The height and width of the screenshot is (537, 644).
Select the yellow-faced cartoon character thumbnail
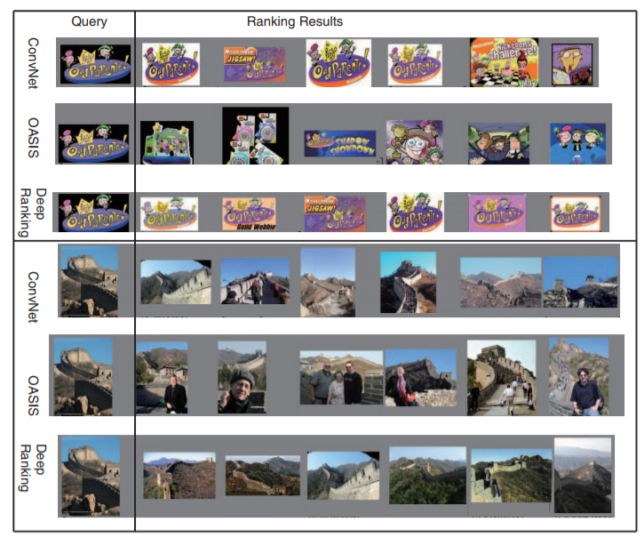(x=572, y=65)
